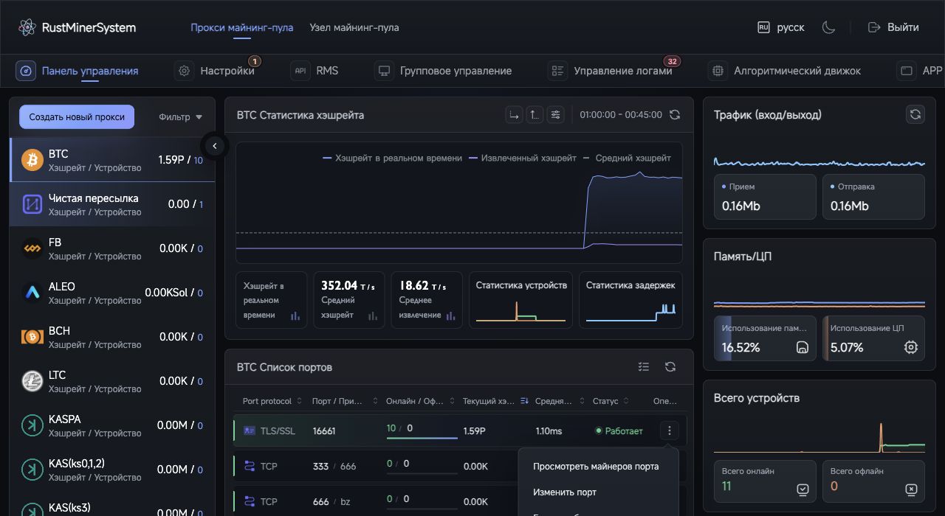The width and height of the screenshot is (945, 516).
Task: Click the RustMinerSystem atom logo
Action: (27, 27)
